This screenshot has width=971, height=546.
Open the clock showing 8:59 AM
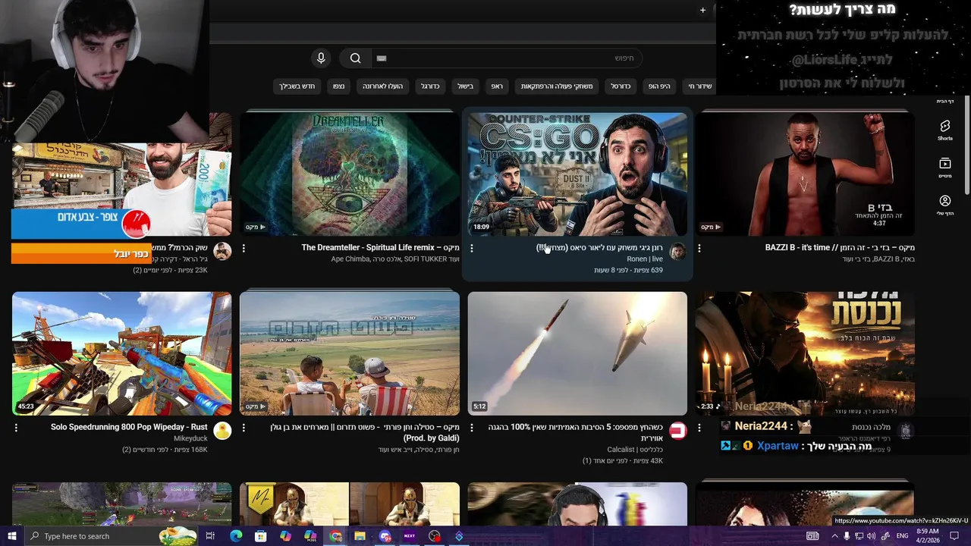927,536
